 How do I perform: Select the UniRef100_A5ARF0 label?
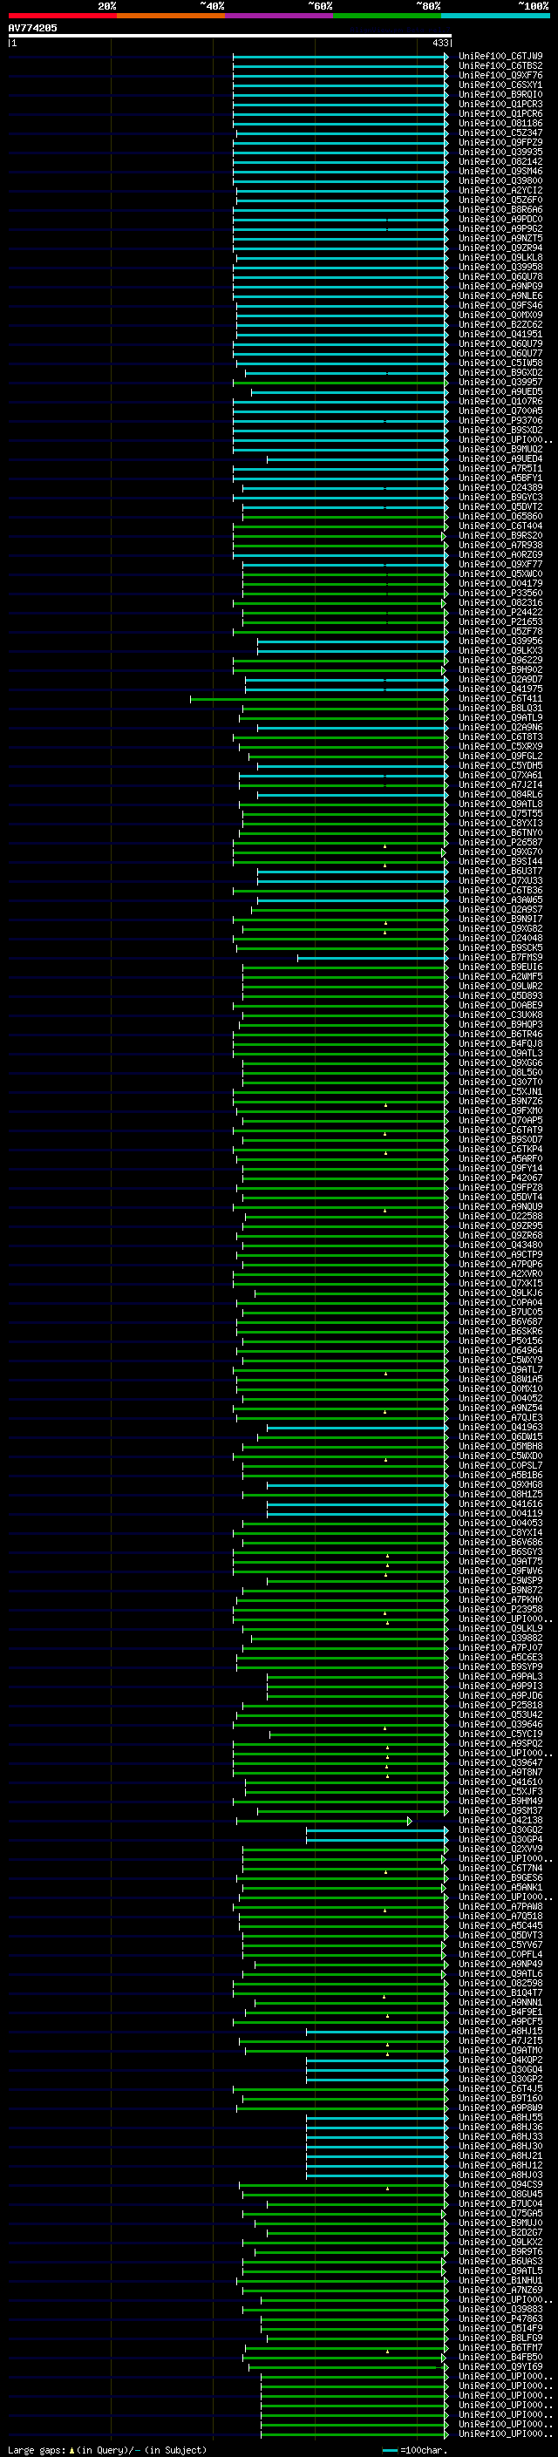(x=500, y=1158)
